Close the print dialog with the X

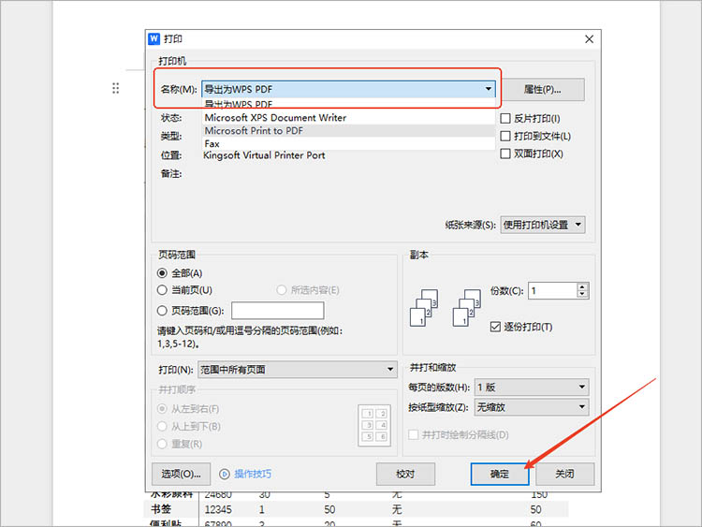pyautogui.click(x=589, y=39)
